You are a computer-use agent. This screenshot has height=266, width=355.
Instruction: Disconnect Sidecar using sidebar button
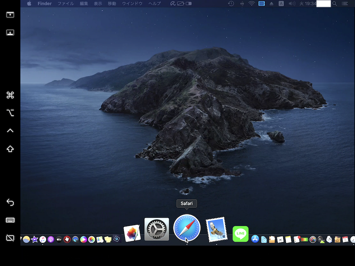coord(10,238)
